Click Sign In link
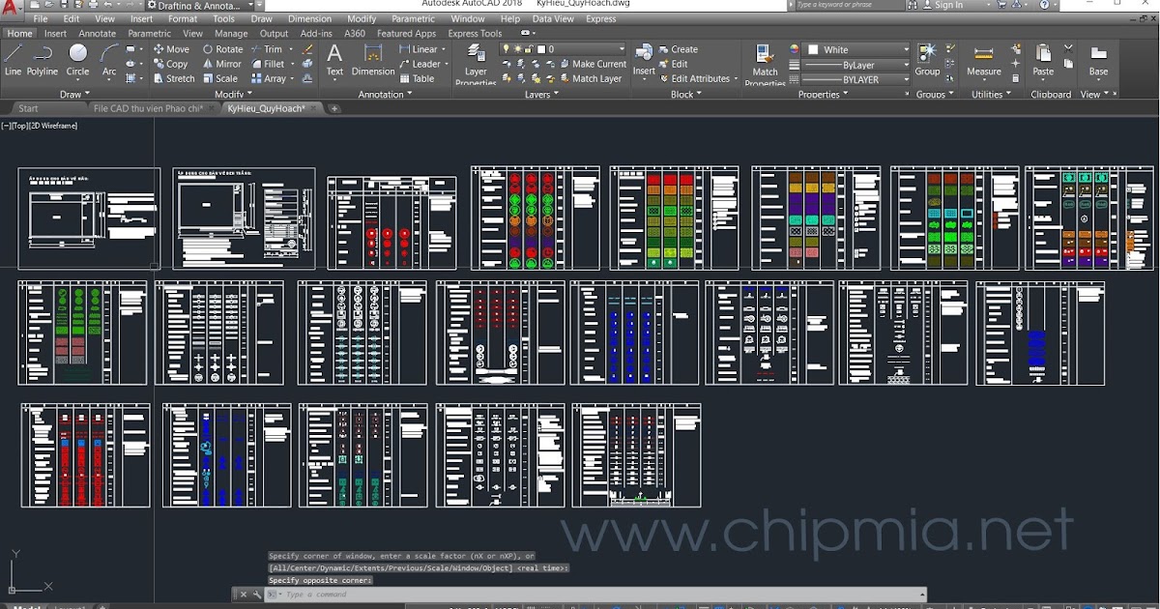This screenshot has height=609, width=1160. click(948, 5)
